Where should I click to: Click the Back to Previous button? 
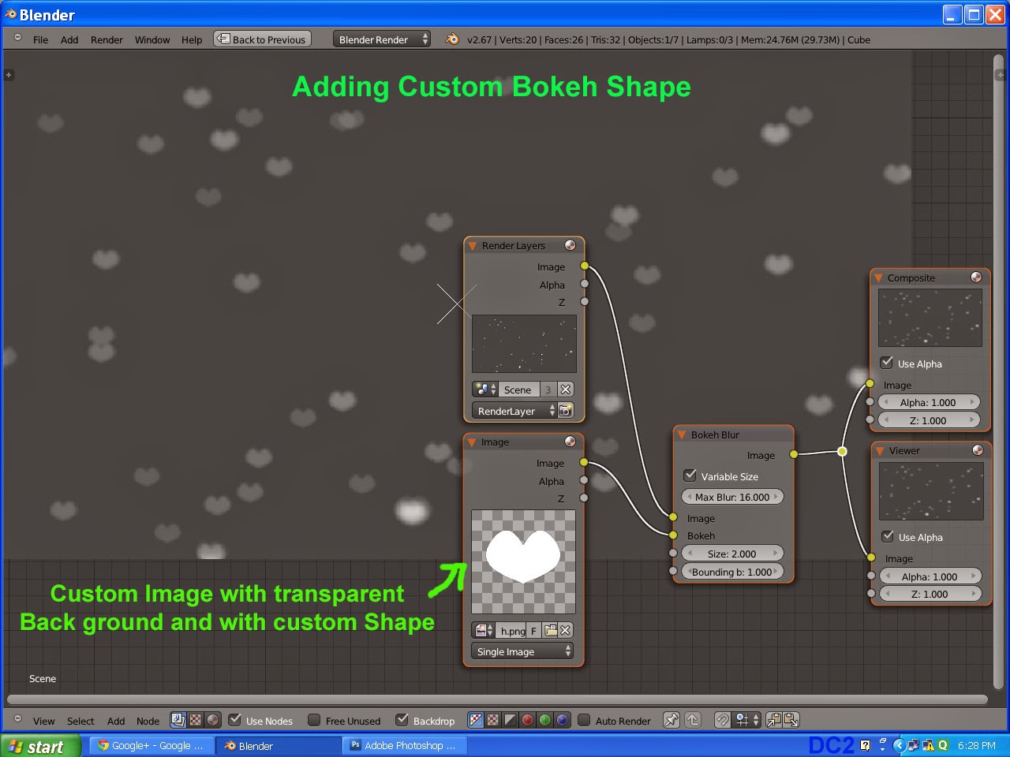pyautogui.click(x=262, y=39)
